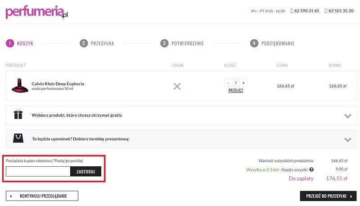Increase product quantity with plus button
This screenshot has height=206, width=360.
click(x=243, y=83)
